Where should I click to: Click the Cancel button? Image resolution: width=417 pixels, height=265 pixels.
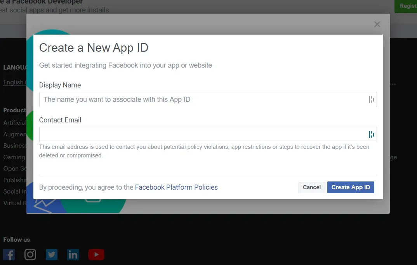pyautogui.click(x=312, y=187)
